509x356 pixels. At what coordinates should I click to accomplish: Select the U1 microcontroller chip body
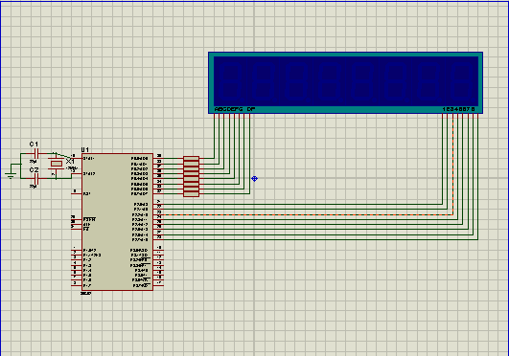[x=117, y=222]
